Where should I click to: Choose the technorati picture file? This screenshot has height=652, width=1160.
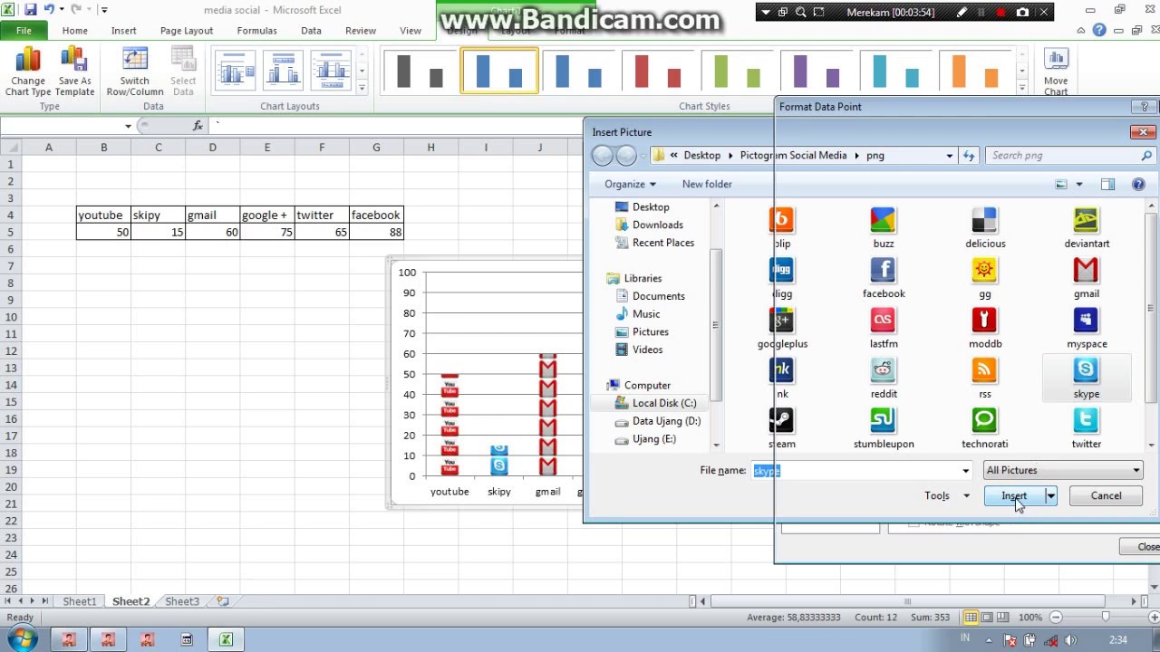click(x=985, y=428)
